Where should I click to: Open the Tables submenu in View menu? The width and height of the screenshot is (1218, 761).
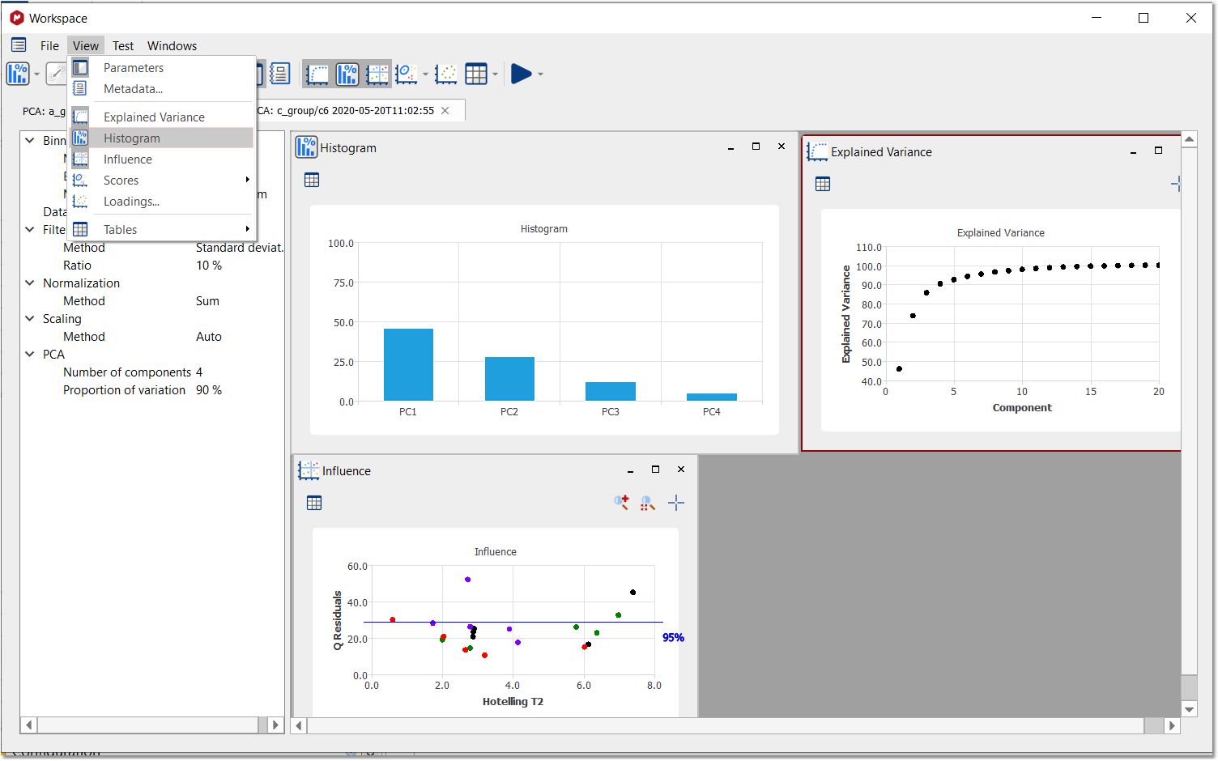click(162, 230)
